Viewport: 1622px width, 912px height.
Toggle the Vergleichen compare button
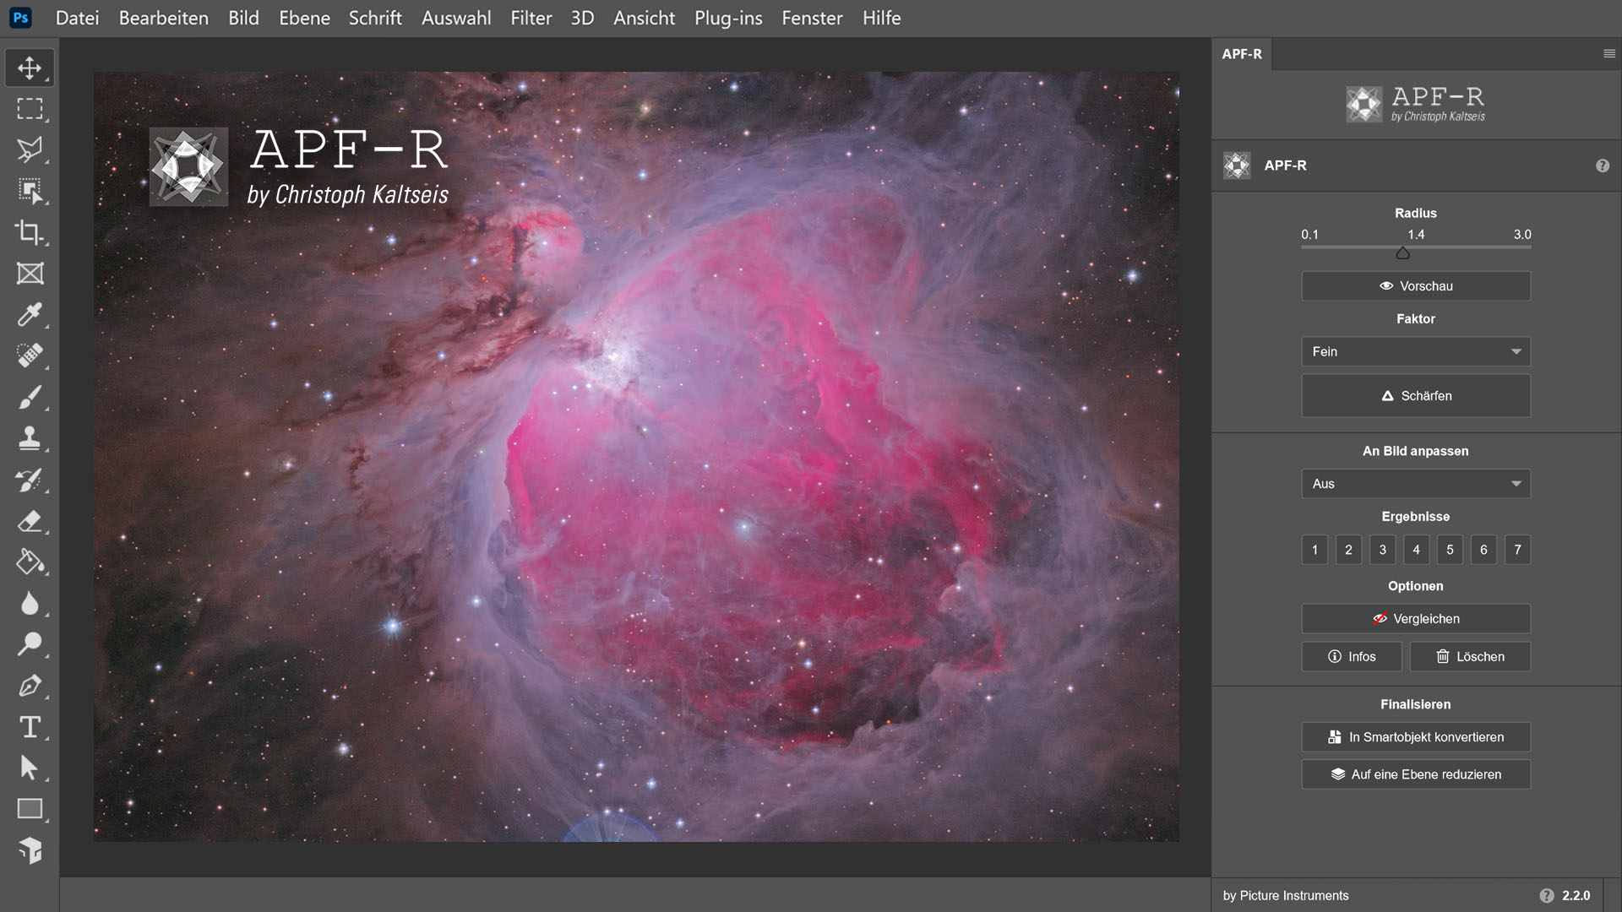pyautogui.click(x=1416, y=619)
